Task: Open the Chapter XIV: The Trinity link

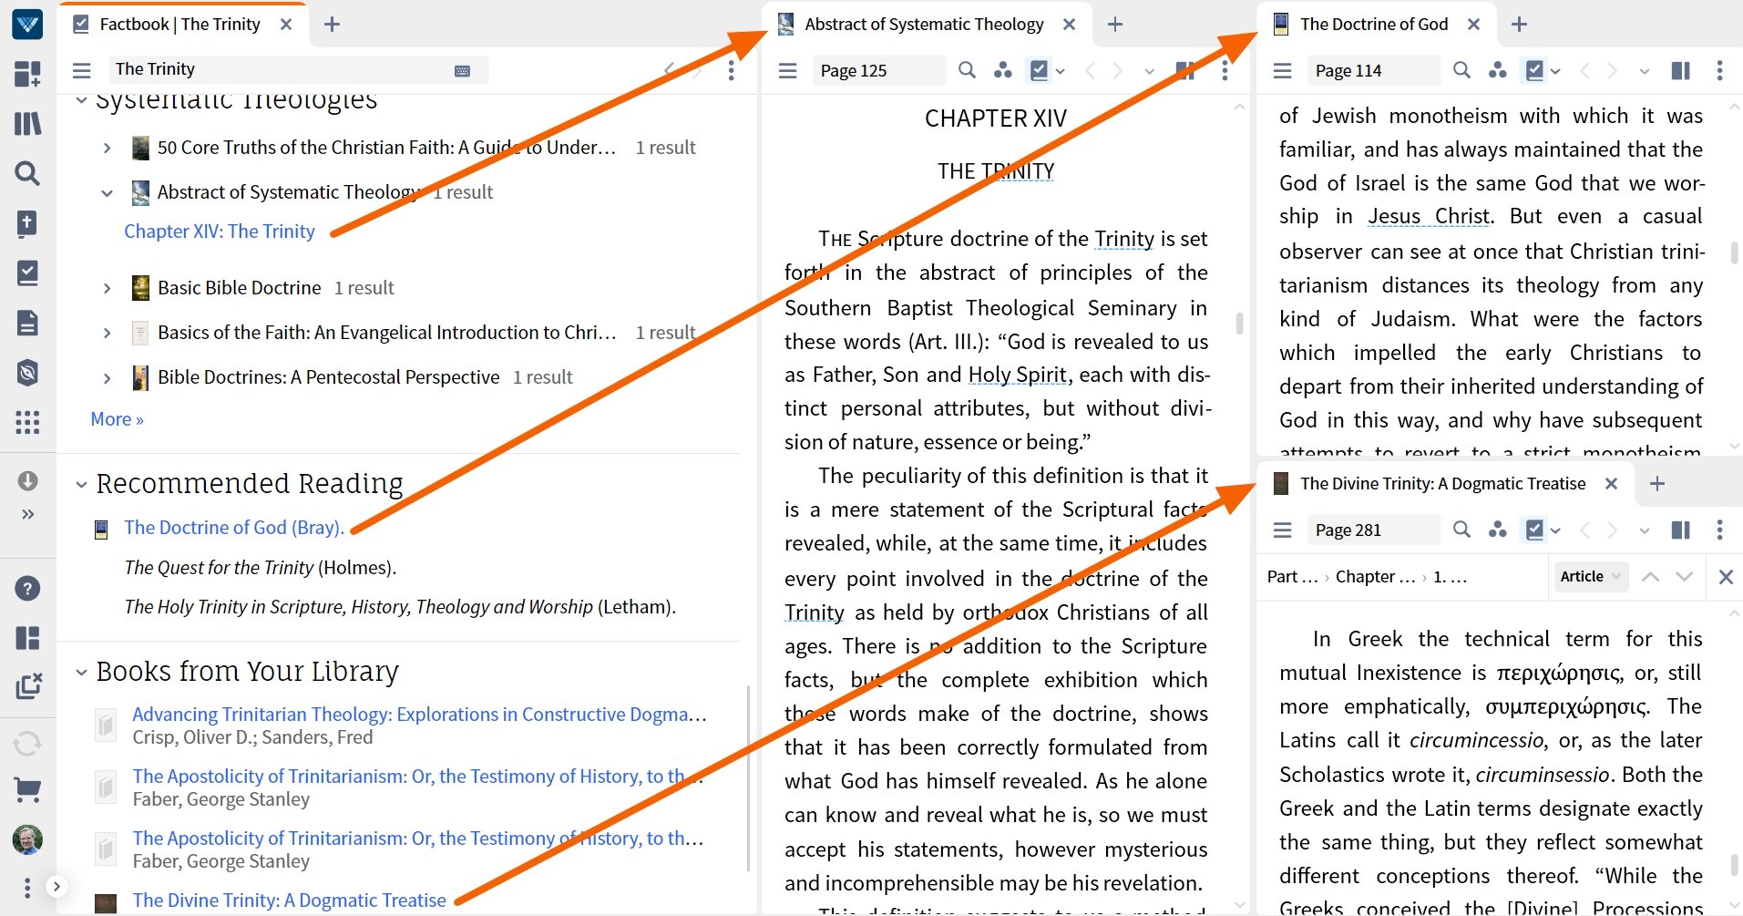Action: 220,232
